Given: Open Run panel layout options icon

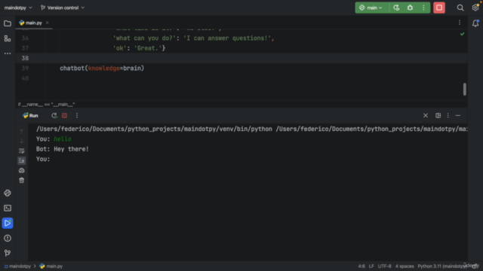Looking at the screenshot, I should (438, 115).
